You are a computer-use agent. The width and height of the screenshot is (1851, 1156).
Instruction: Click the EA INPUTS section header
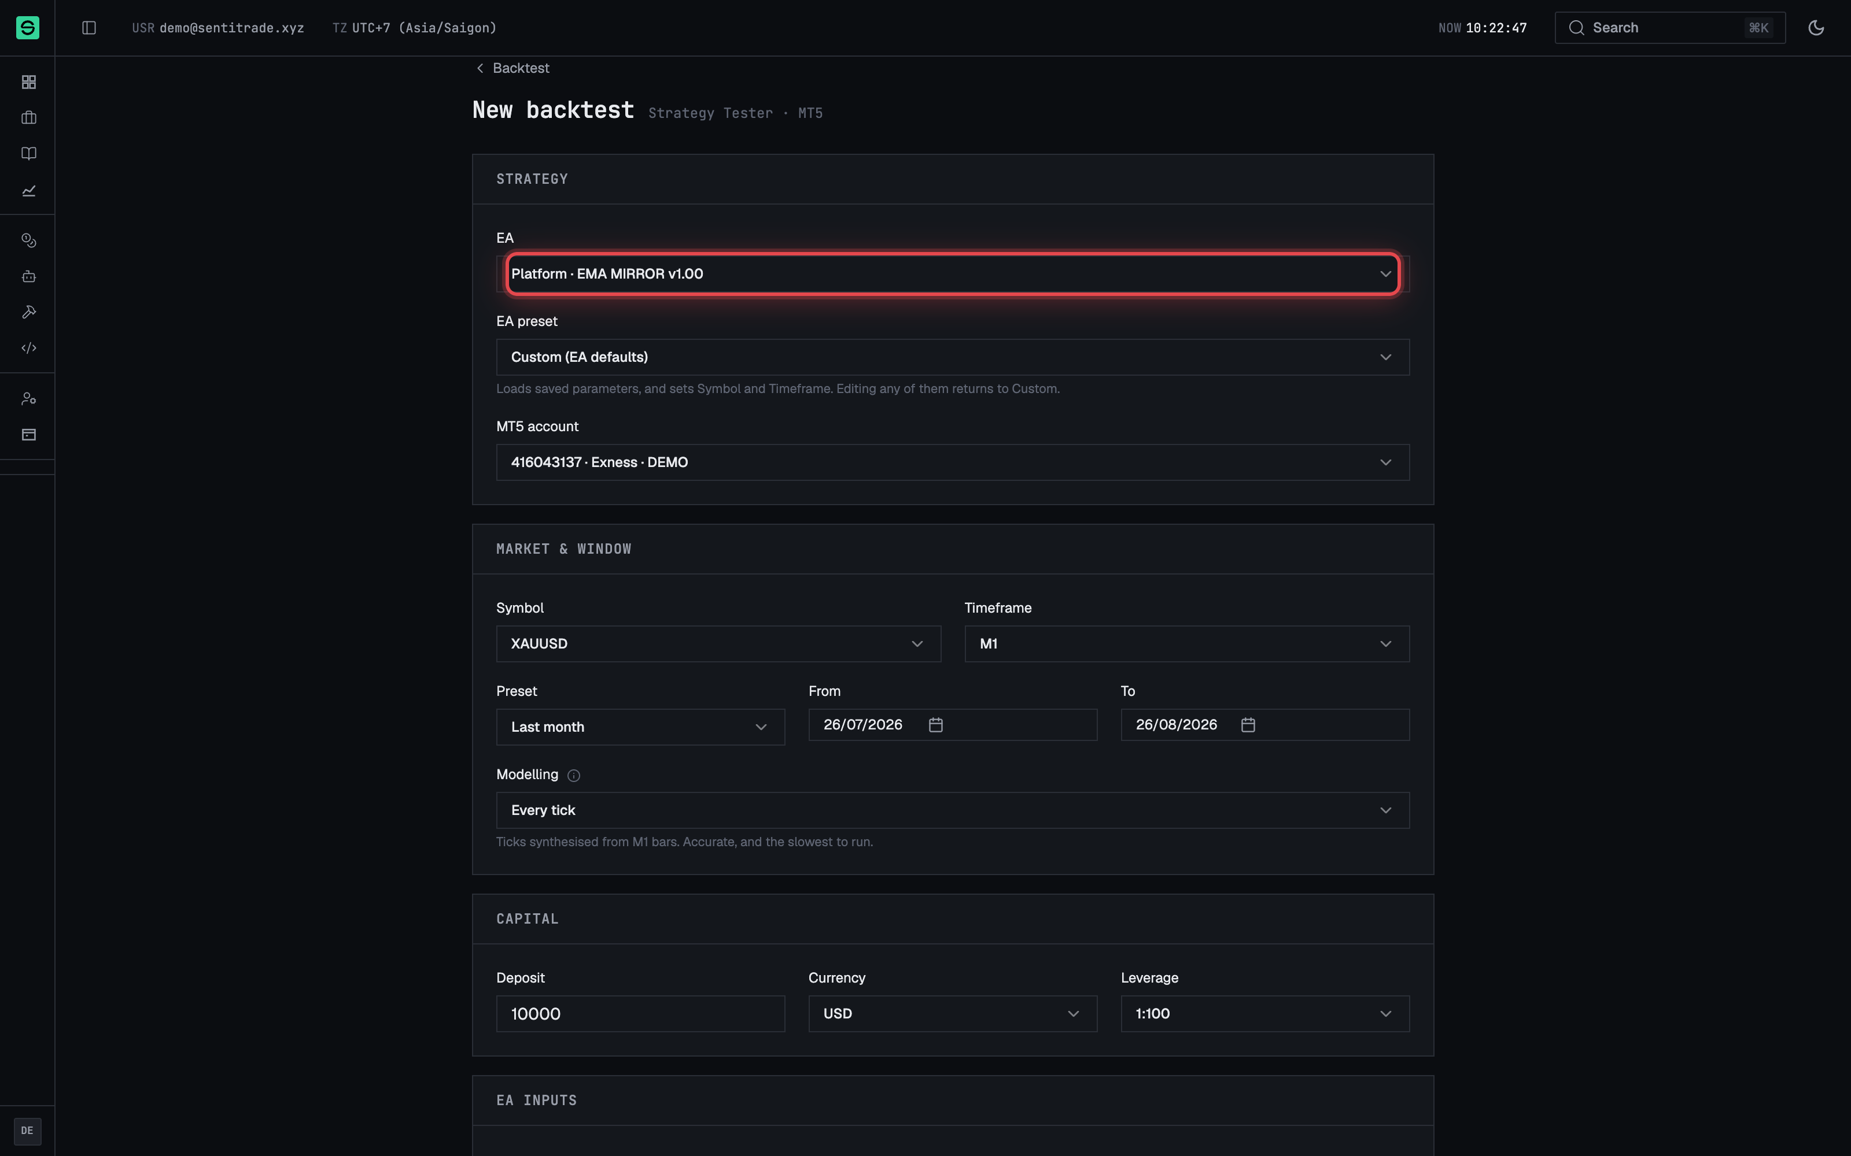coord(536,1100)
